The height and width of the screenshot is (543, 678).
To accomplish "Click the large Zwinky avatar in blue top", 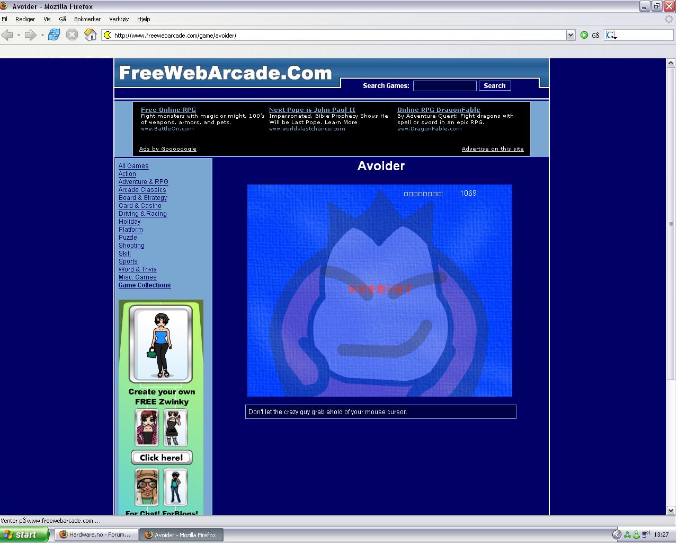I will click(161, 344).
